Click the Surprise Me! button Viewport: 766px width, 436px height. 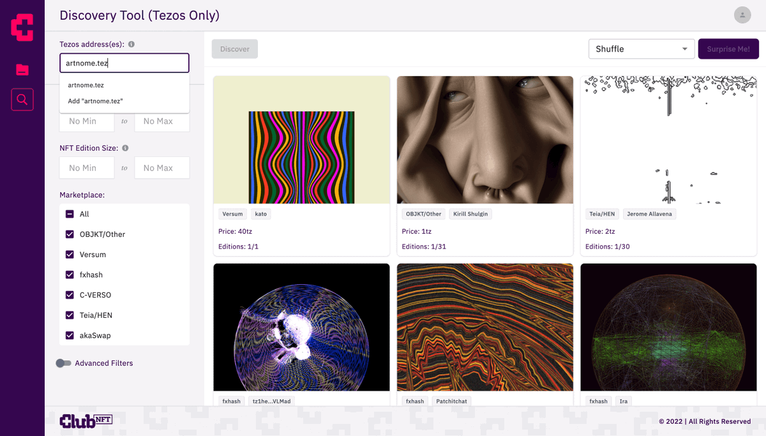click(728, 49)
